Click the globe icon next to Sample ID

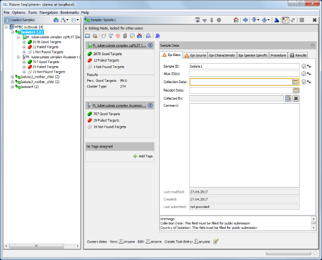coord(304,66)
